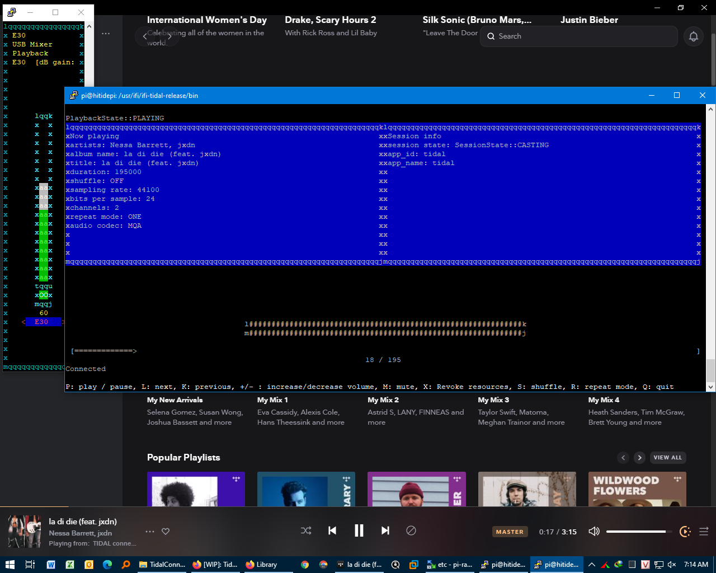Show previous Popular Playlists with left chevron
This screenshot has width=716, height=573.
tap(623, 458)
